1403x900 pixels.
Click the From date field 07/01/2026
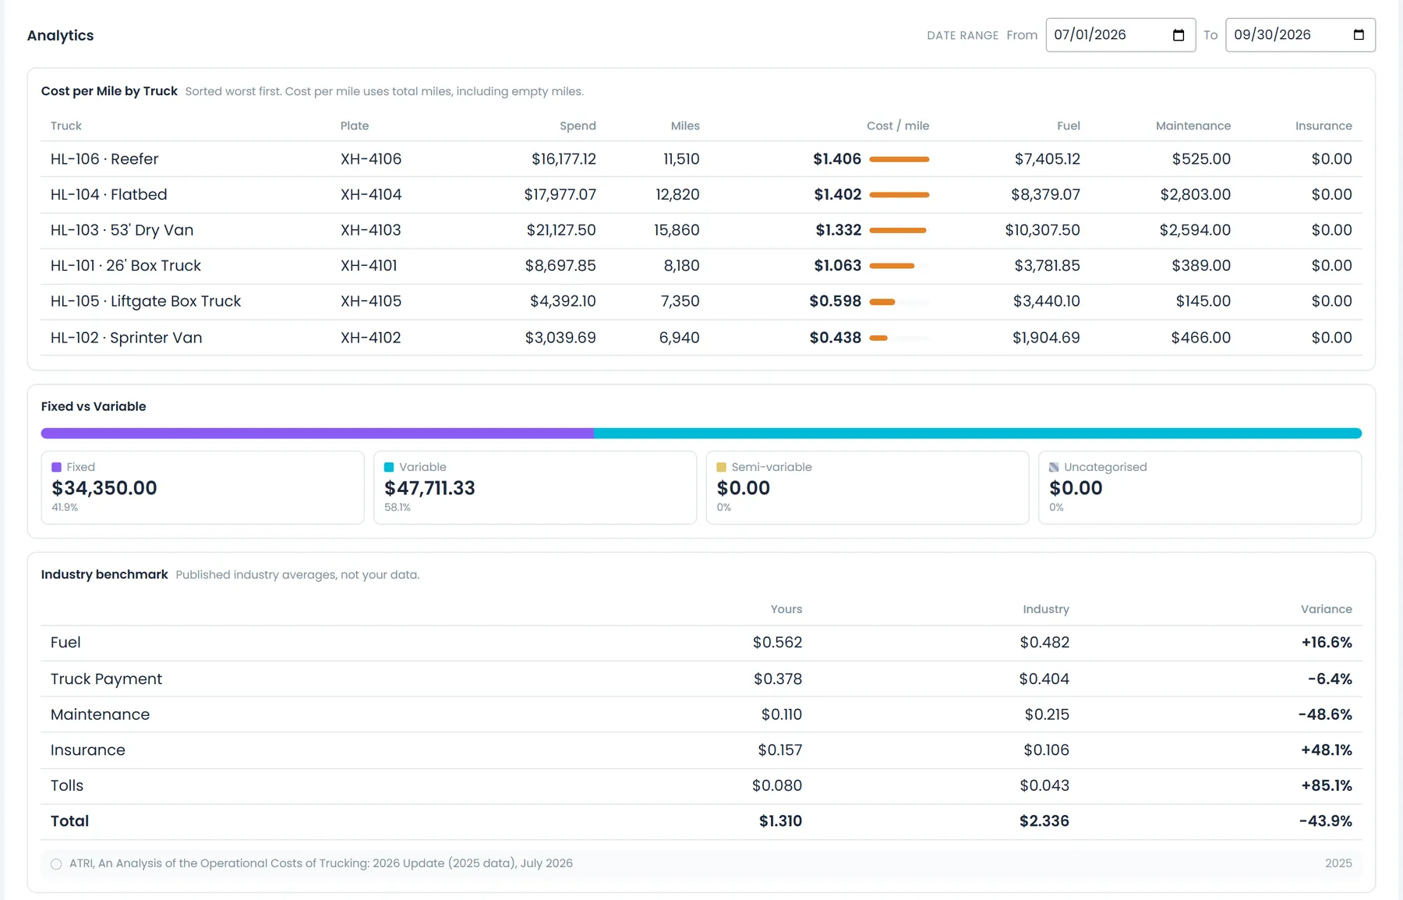(1120, 35)
